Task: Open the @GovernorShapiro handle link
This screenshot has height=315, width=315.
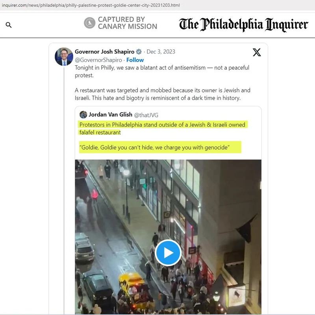Action: (98, 60)
